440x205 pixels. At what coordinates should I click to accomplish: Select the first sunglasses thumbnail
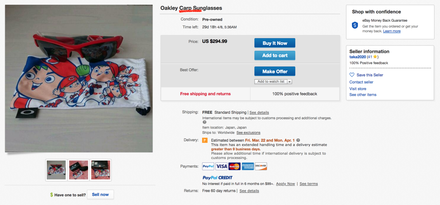56,170
